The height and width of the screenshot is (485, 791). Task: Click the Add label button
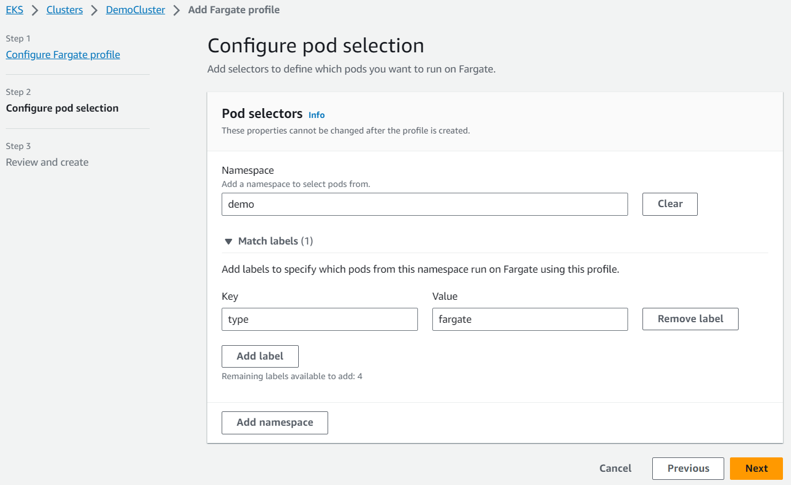coord(260,356)
